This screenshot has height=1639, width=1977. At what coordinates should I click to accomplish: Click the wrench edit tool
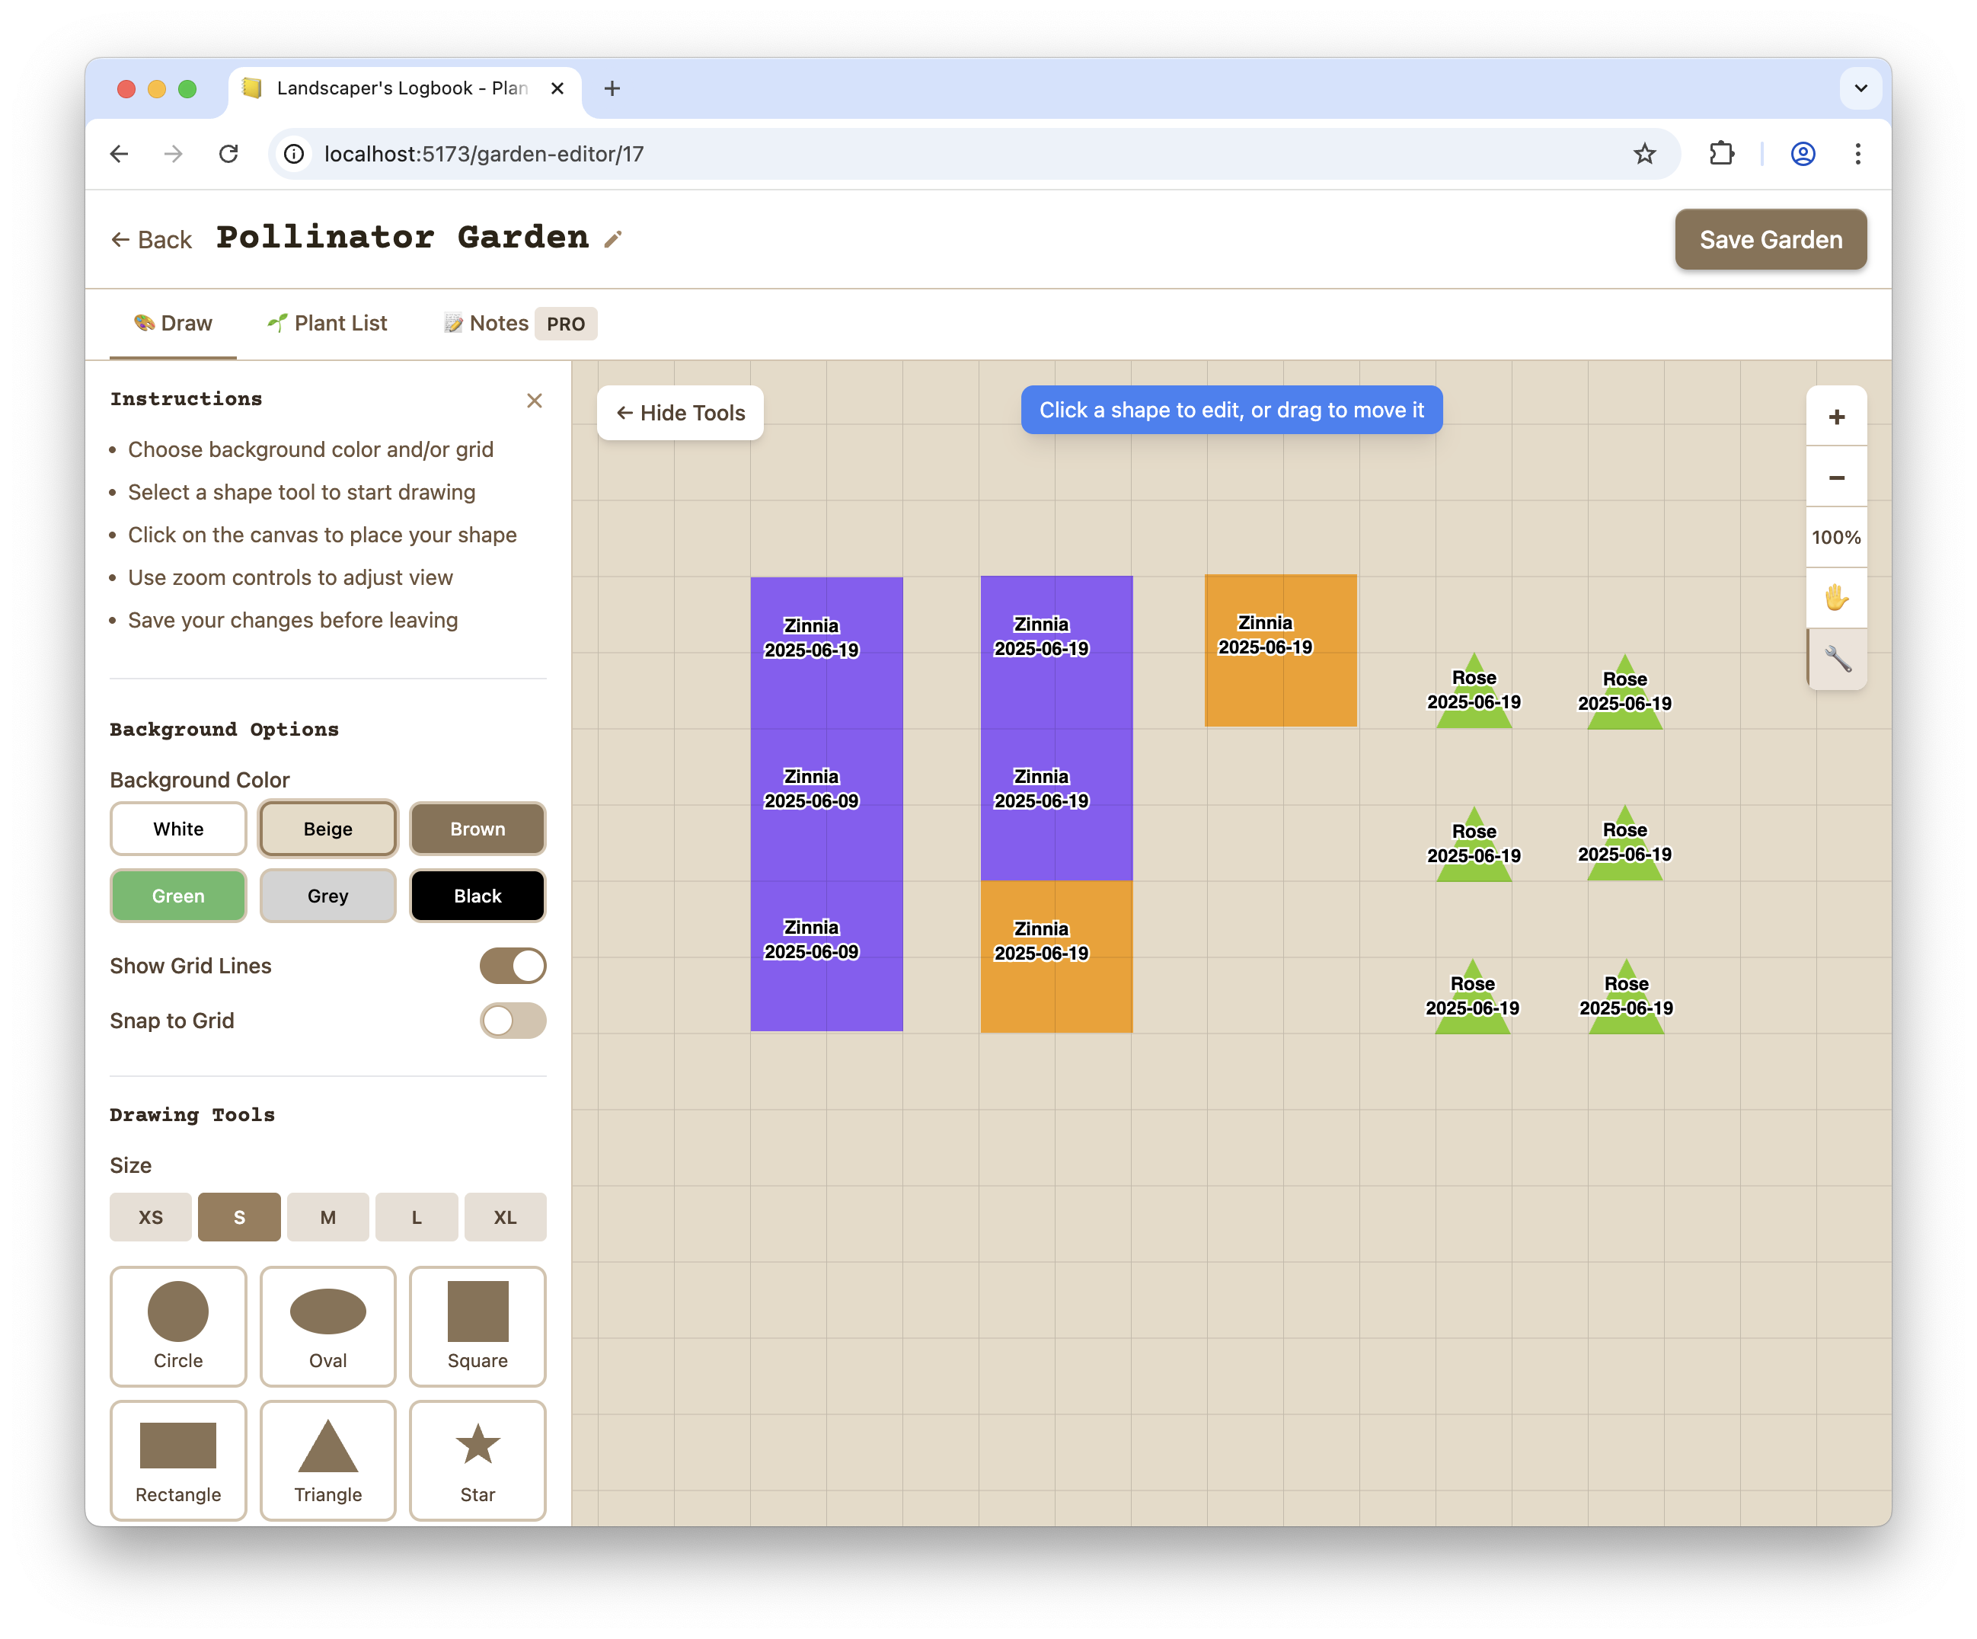pyautogui.click(x=1836, y=658)
